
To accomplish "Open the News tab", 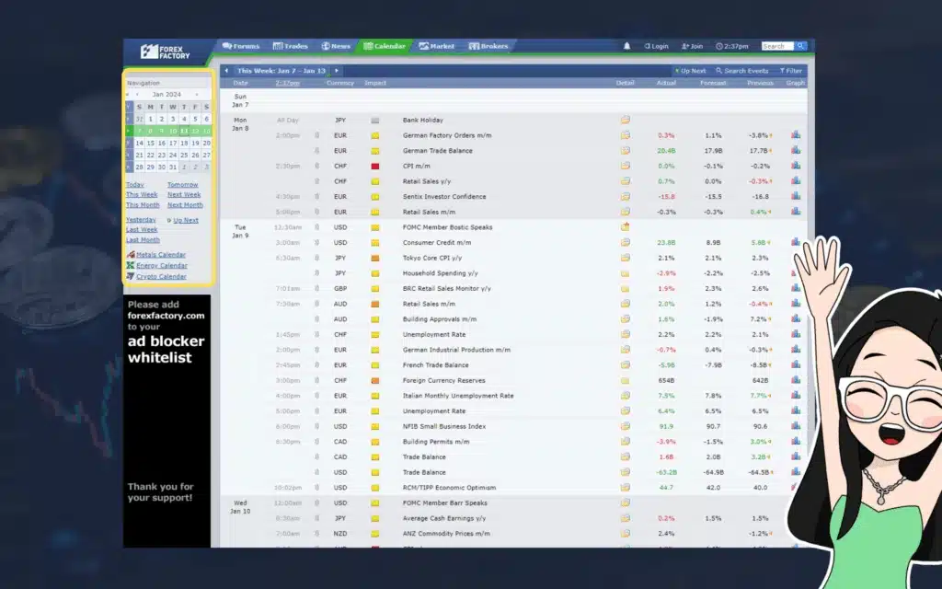I will pyautogui.click(x=336, y=46).
